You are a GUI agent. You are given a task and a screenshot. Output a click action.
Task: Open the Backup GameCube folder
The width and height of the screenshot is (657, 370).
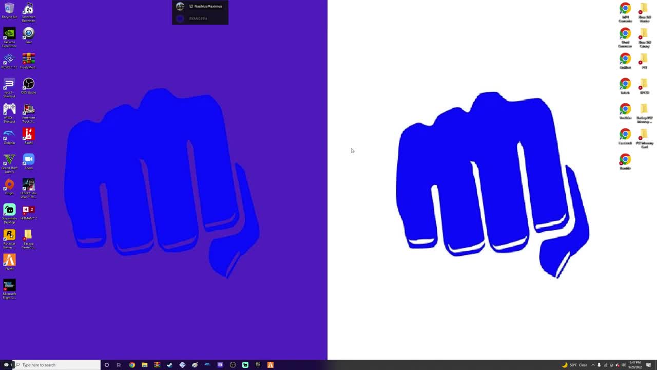click(x=28, y=239)
